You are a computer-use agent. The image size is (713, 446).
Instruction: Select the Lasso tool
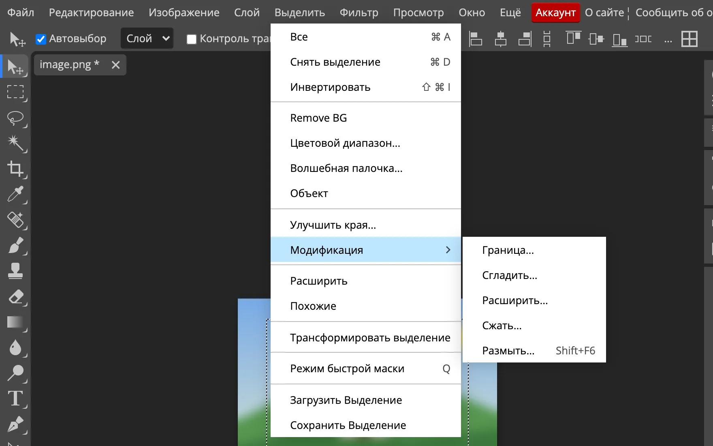click(15, 118)
